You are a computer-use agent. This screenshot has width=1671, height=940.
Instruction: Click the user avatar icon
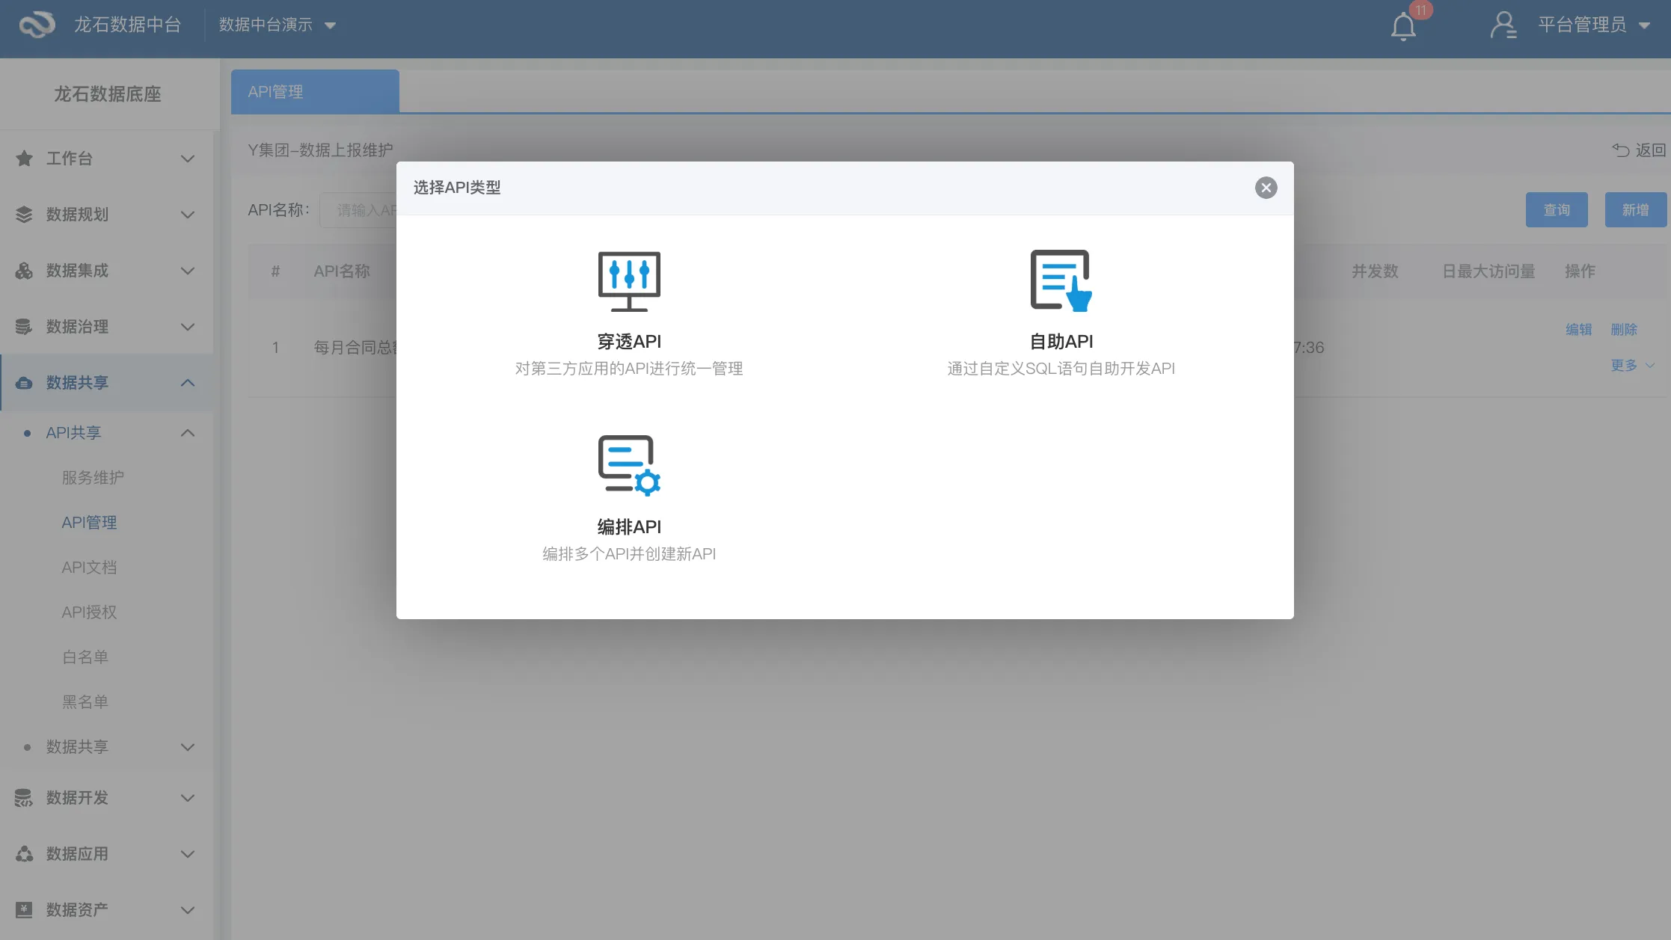coord(1502,25)
